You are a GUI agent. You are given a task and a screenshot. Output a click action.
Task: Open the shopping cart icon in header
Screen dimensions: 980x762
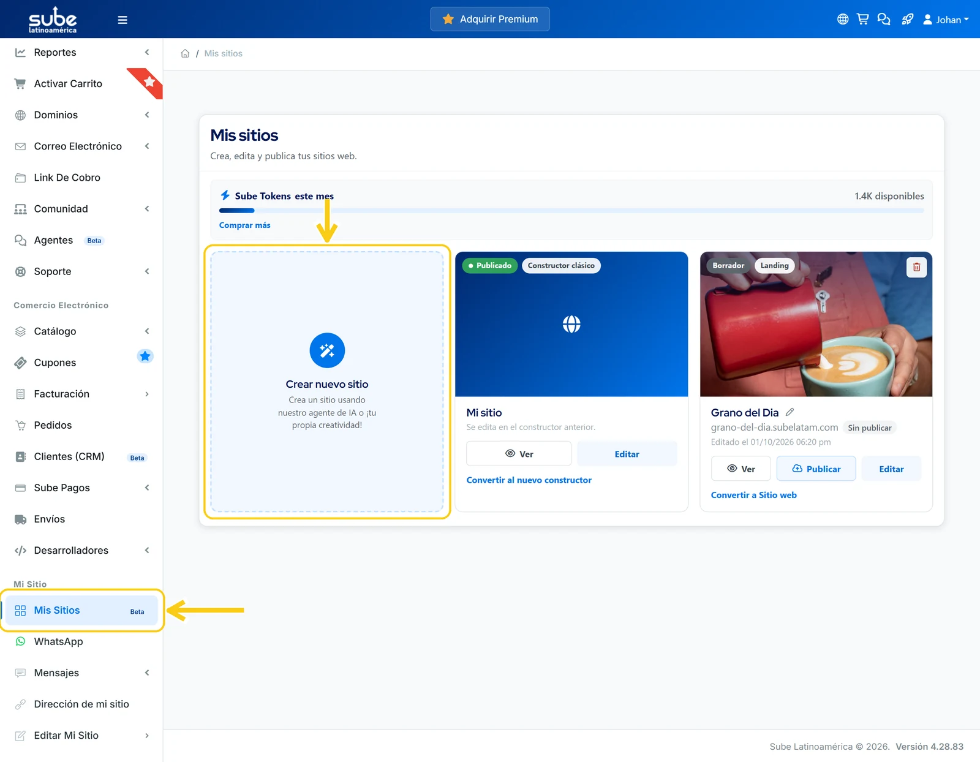[x=863, y=19]
